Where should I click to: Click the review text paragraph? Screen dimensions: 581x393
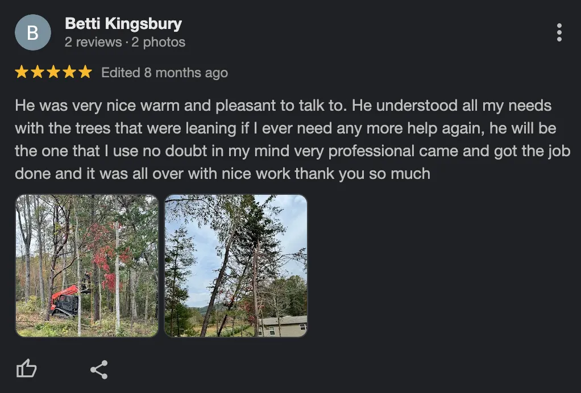(293, 140)
